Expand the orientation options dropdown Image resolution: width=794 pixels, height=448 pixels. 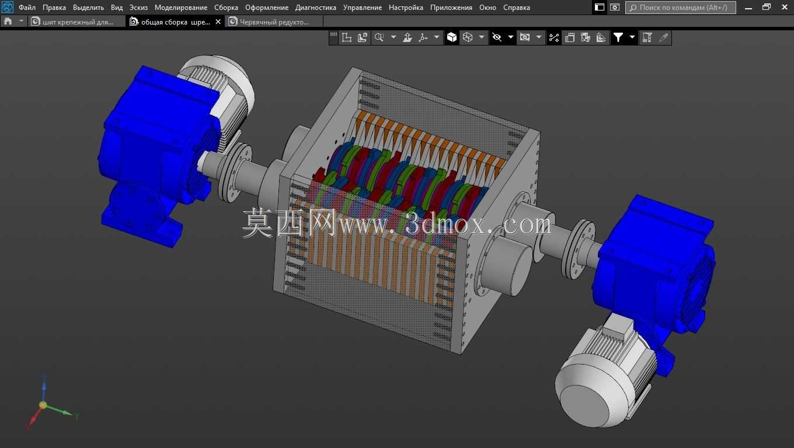[437, 37]
